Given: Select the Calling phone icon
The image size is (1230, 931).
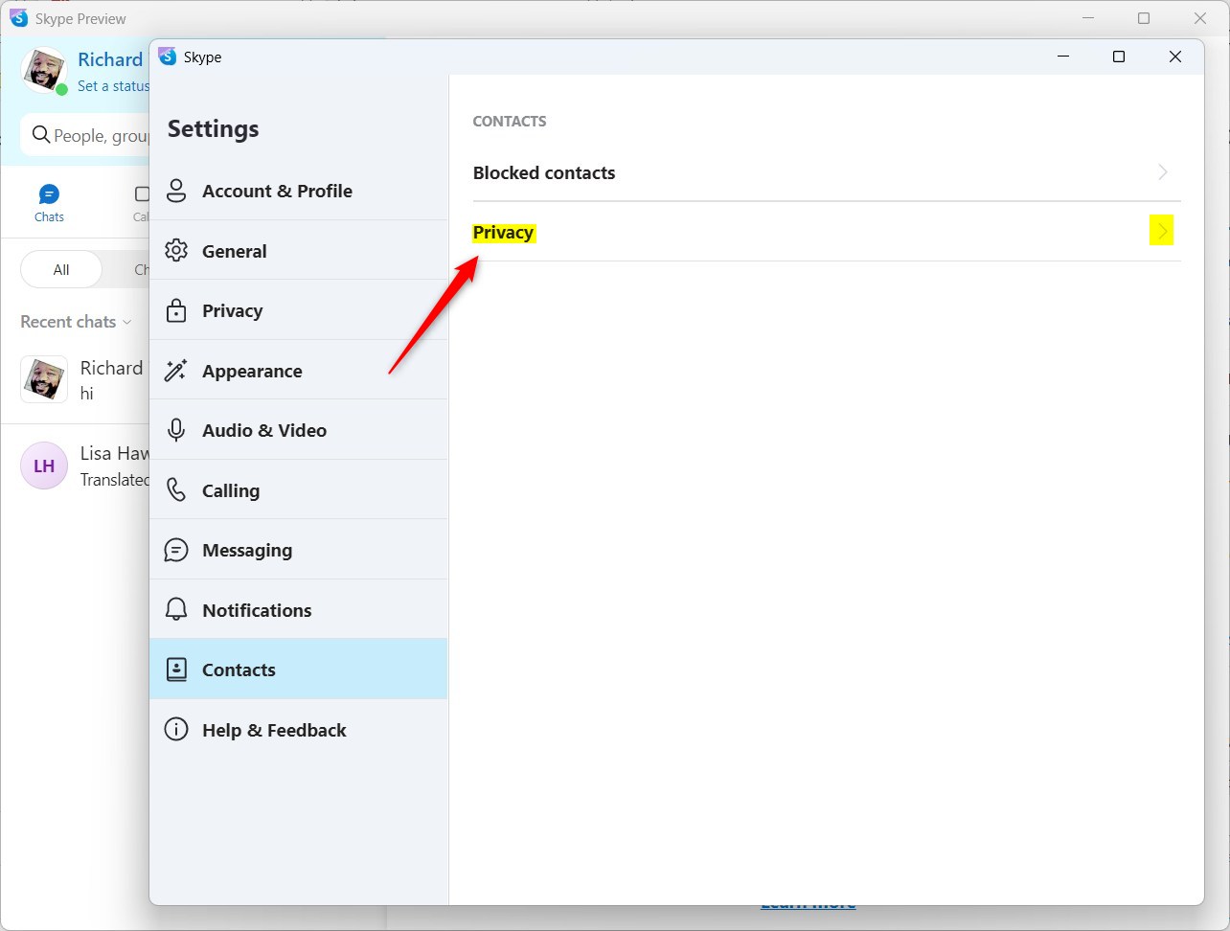Looking at the screenshot, I should coord(176,489).
